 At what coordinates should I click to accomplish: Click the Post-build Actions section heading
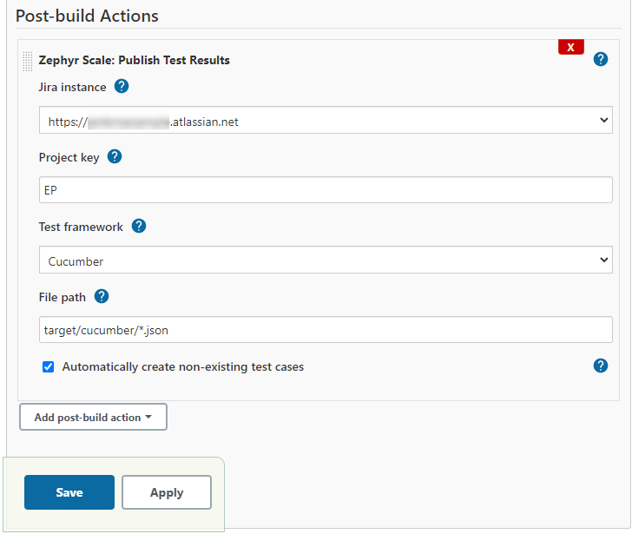[x=87, y=16]
